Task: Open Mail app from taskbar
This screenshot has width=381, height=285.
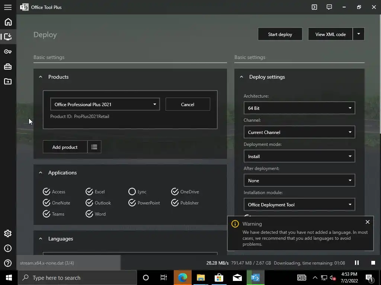Action: click(x=237, y=278)
